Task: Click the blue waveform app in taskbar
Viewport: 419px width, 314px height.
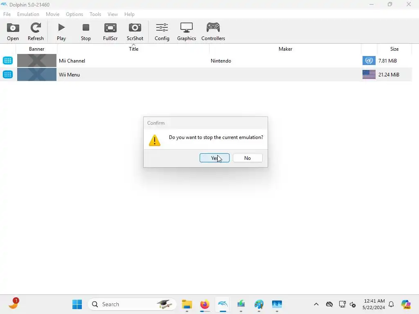Action: [x=277, y=304]
